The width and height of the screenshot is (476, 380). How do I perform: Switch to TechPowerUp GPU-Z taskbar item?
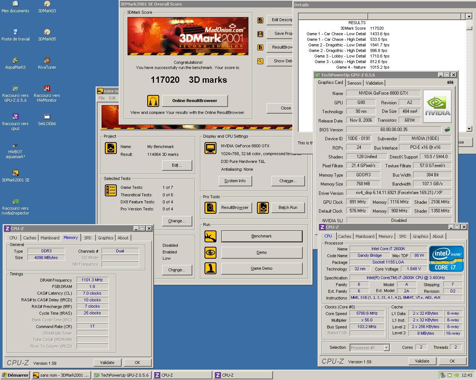pos(122,375)
